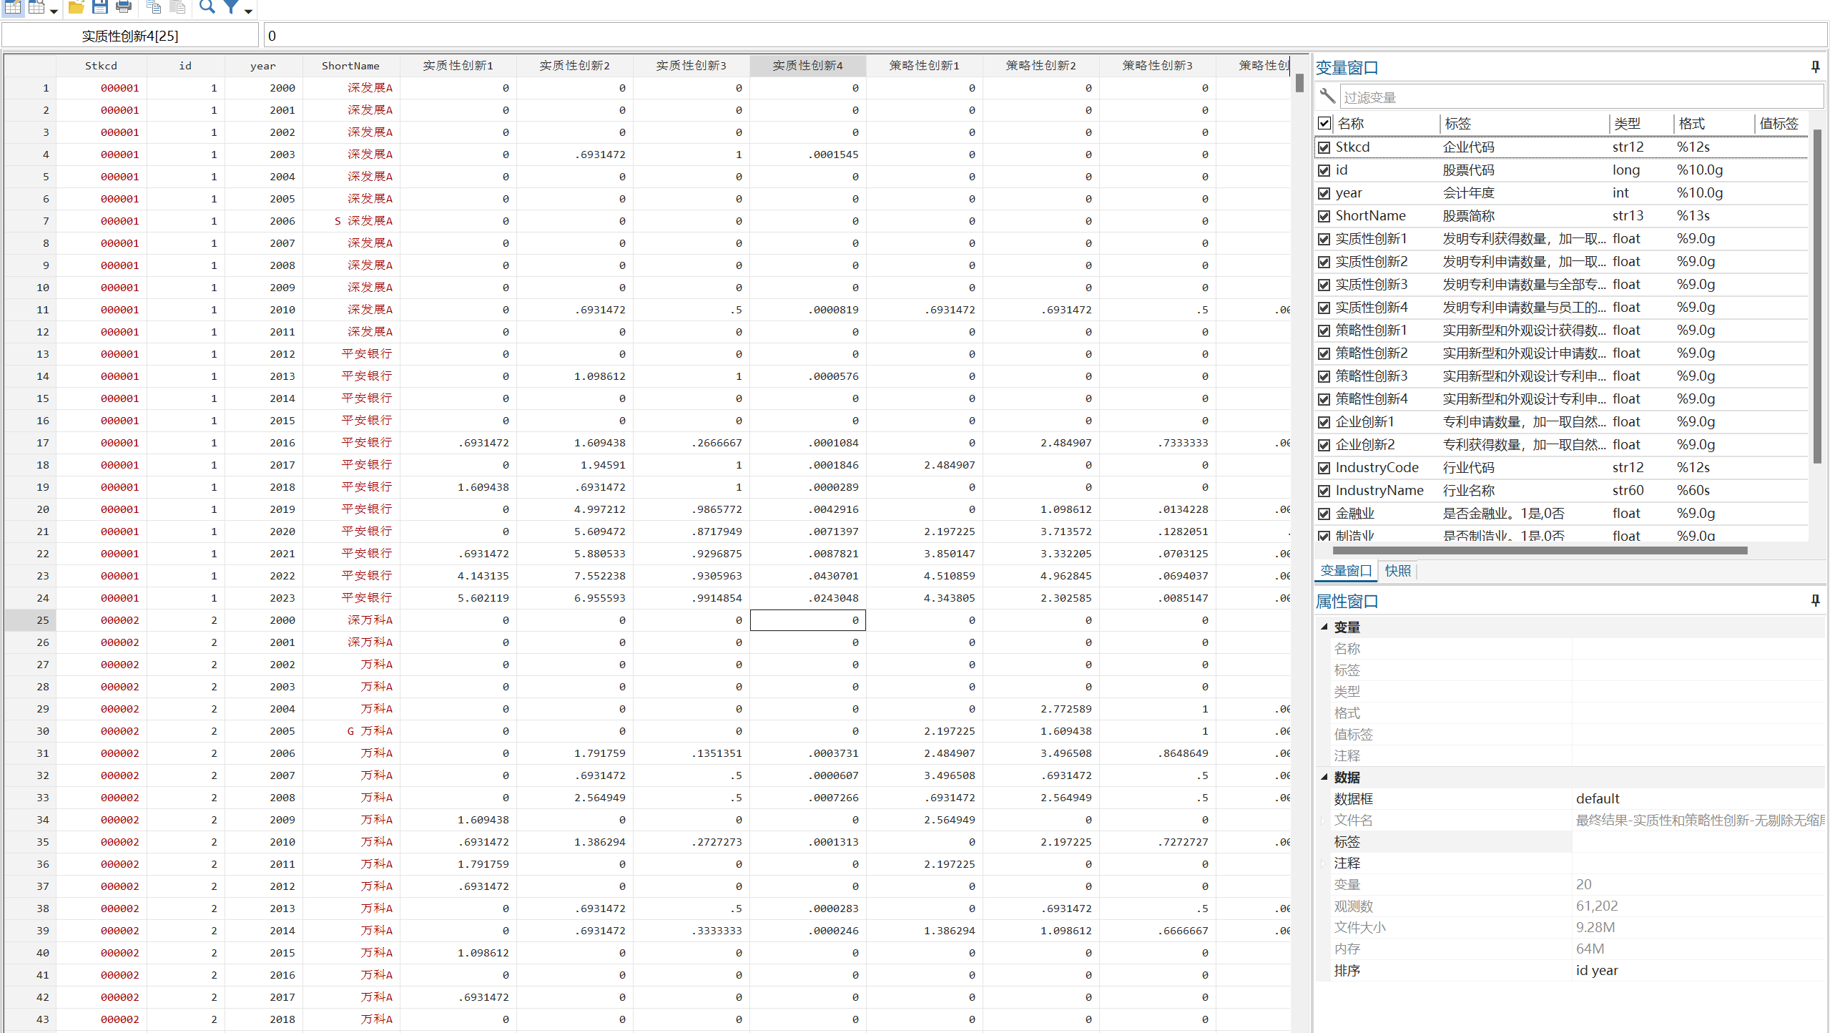Click the open file folder icon
Viewport: 1830px width, 1033px height.
(76, 7)
